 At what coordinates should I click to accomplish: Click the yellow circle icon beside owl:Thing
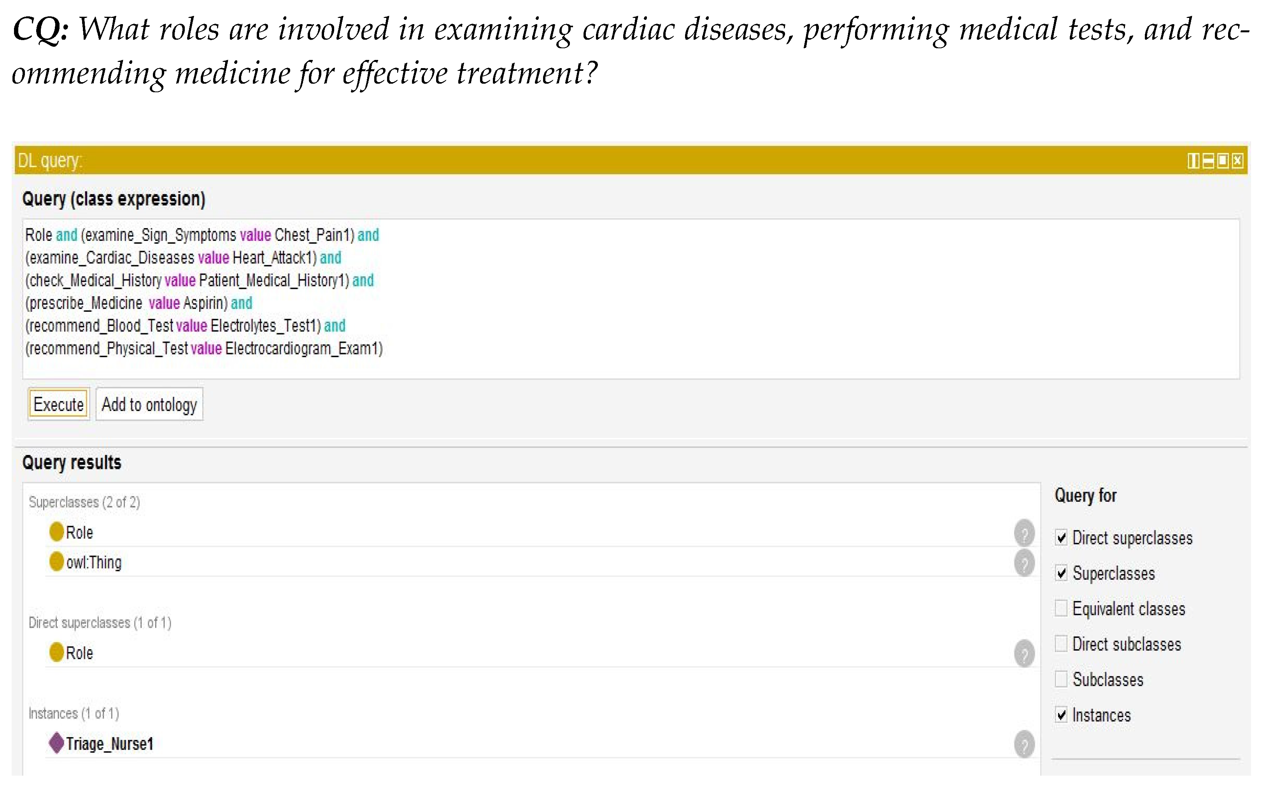[56, 562]
